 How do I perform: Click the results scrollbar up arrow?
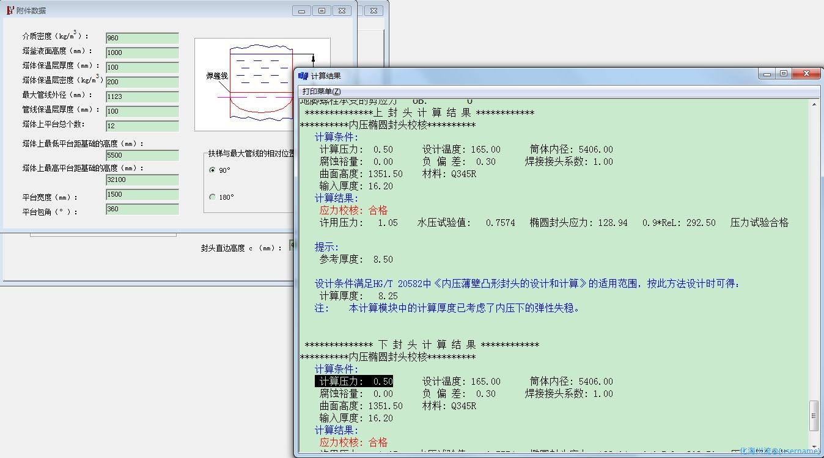click(814, 104)
